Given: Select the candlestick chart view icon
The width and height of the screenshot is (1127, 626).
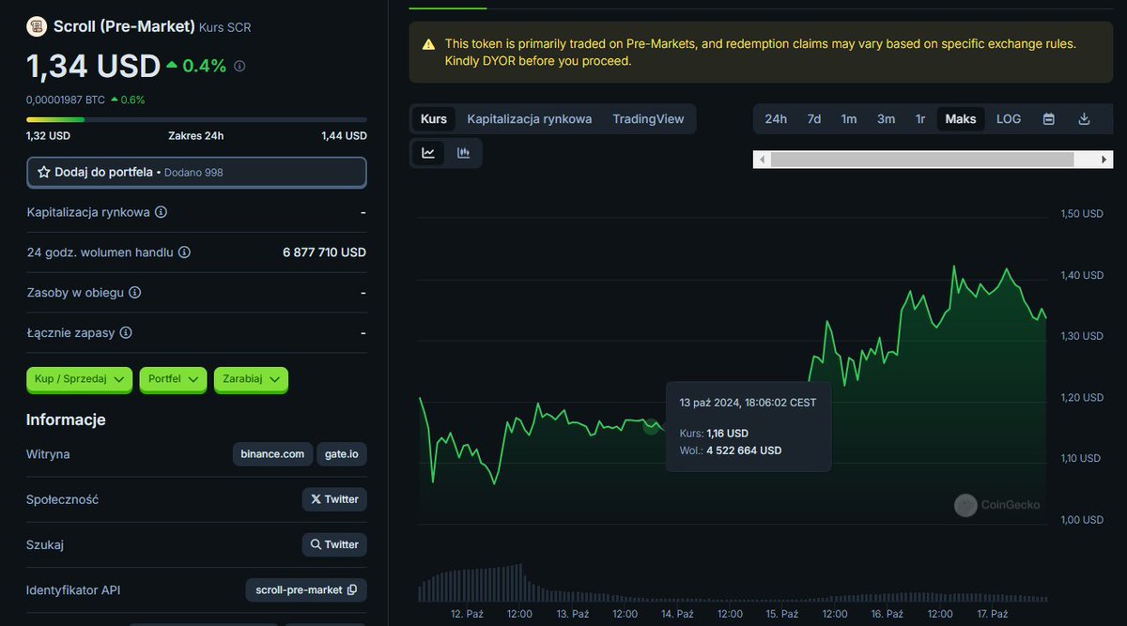Looking at the screenshot, I should [463, 153].
